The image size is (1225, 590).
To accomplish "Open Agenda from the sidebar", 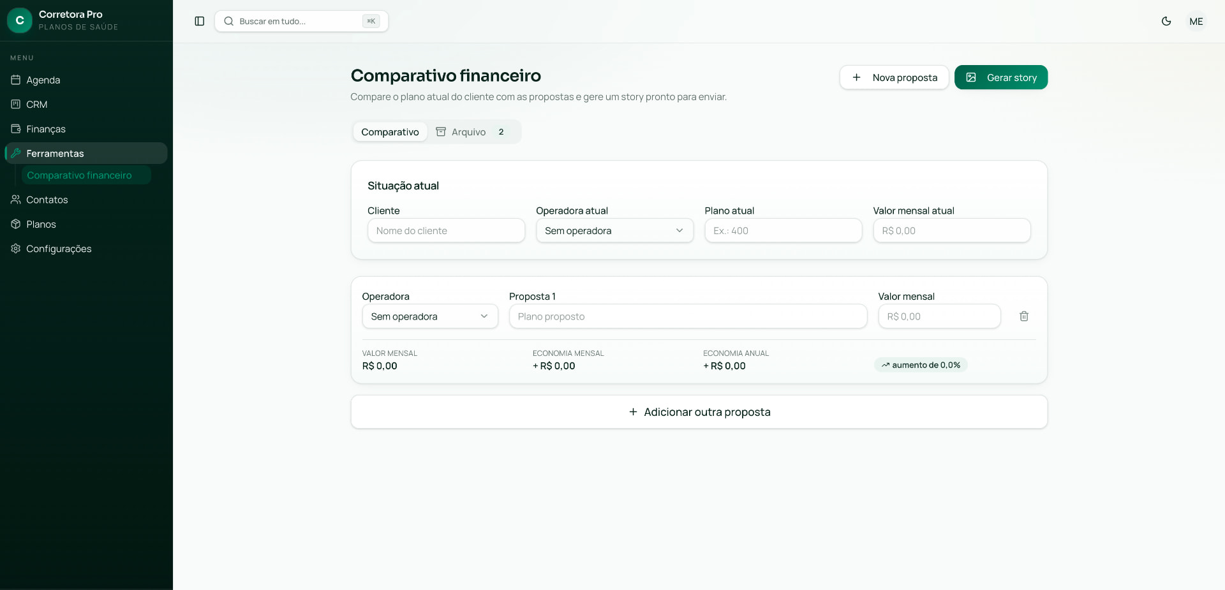I will pyautogui.click(x=86, y=80).
